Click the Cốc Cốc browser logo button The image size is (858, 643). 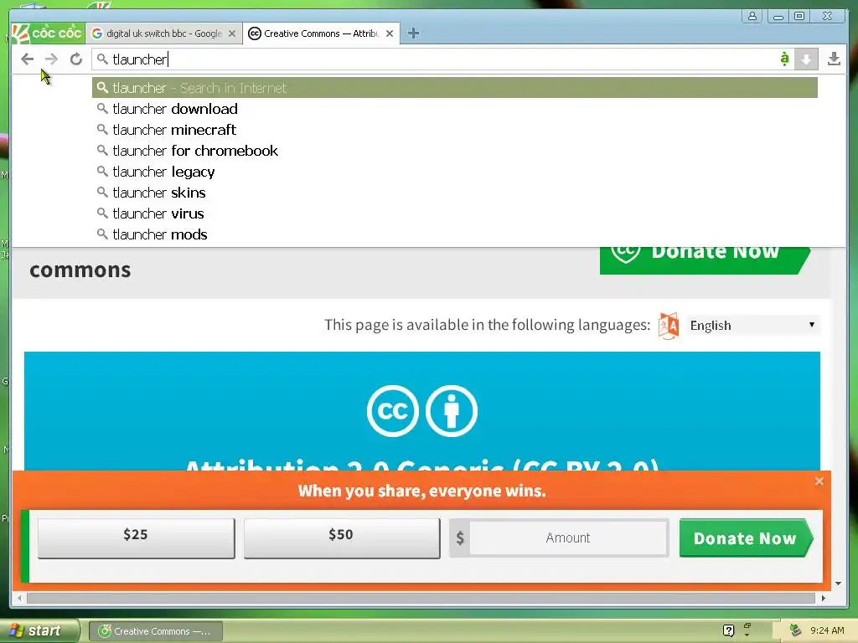(x=48, y=33)
